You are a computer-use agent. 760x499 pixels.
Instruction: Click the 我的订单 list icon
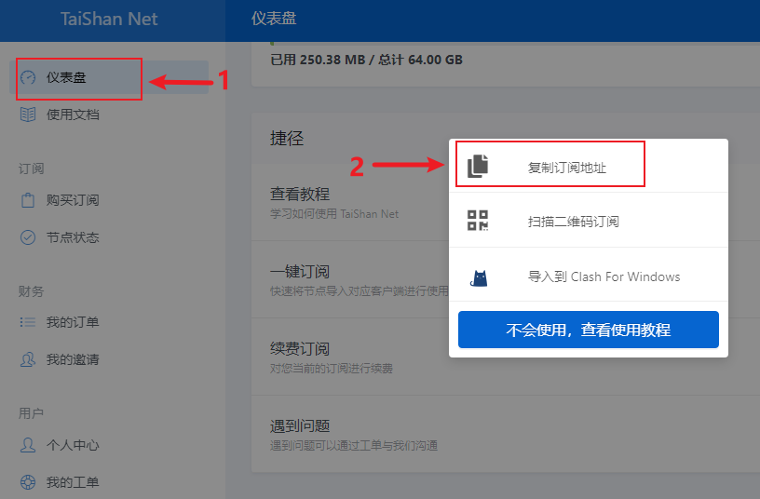[x=28, y=322]
